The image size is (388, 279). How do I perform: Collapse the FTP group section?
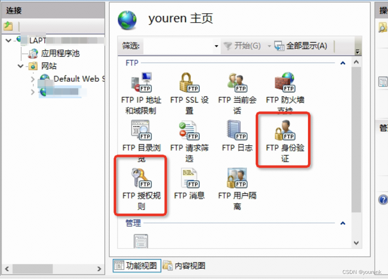pos(343,63)
